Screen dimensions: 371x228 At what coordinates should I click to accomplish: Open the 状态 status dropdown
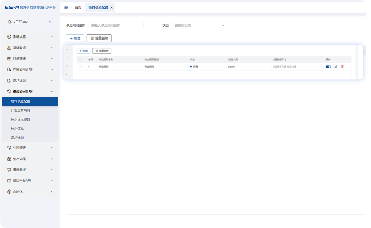click(199, 25)
